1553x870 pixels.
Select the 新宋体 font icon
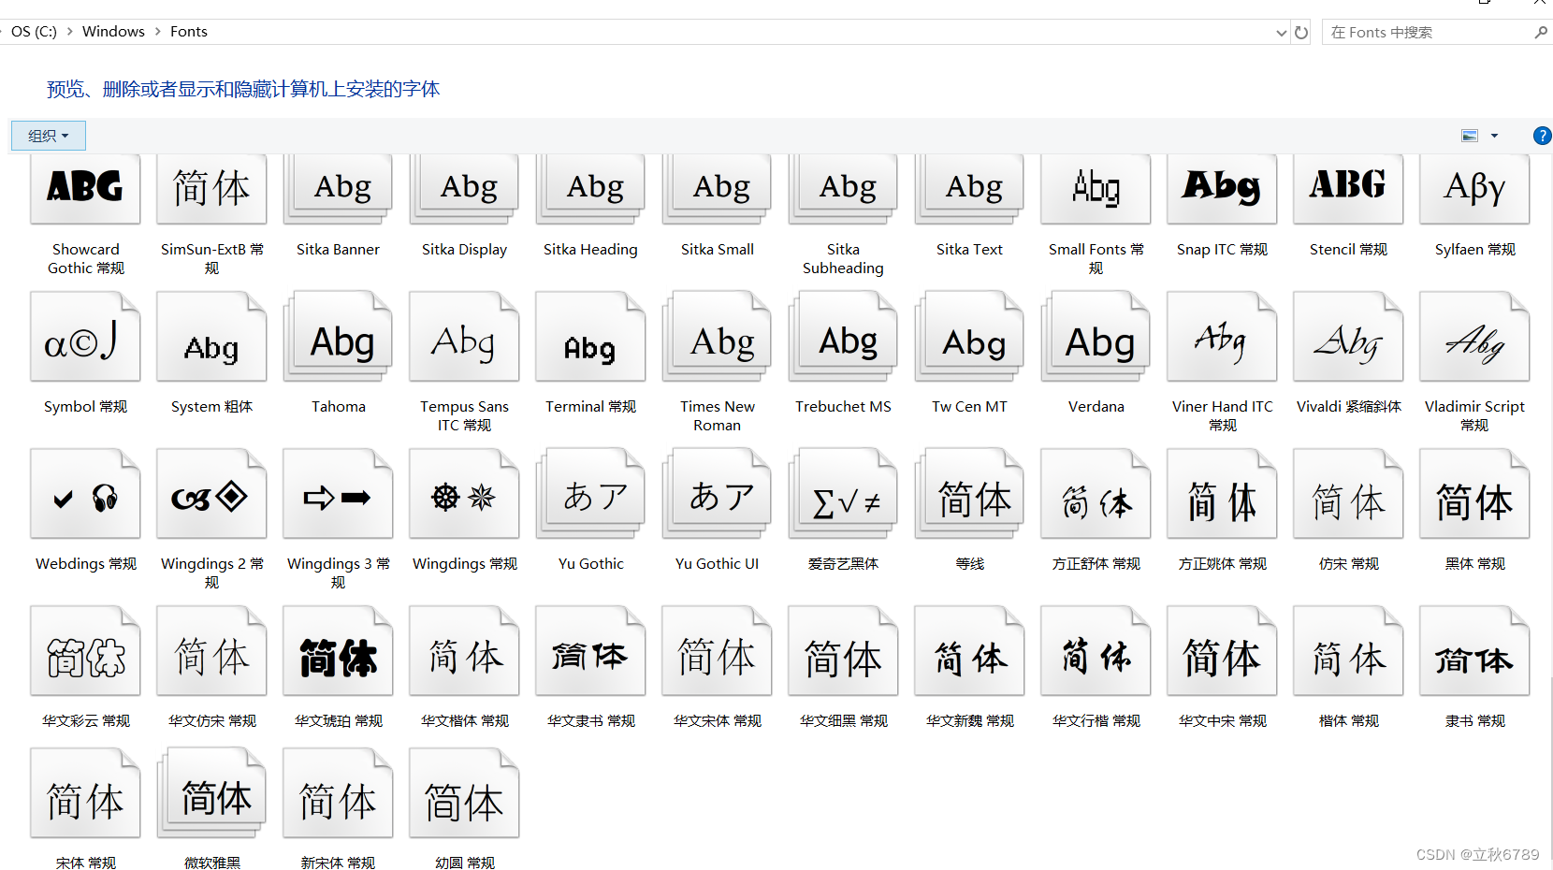[338, 793]
